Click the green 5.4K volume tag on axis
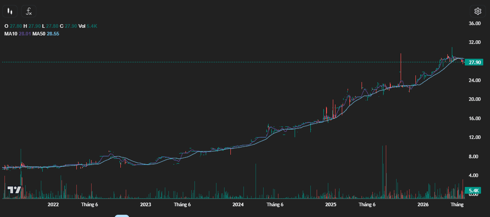Viewport: 490px width, 217px height. click(x=473, y=190)
